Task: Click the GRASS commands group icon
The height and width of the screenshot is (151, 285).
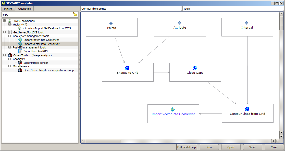Action: click(x=10, y=21)
